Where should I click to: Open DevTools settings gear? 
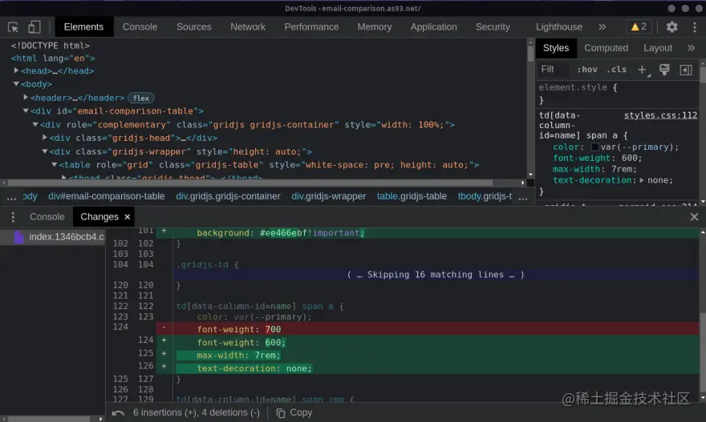[x=672, y=27]
